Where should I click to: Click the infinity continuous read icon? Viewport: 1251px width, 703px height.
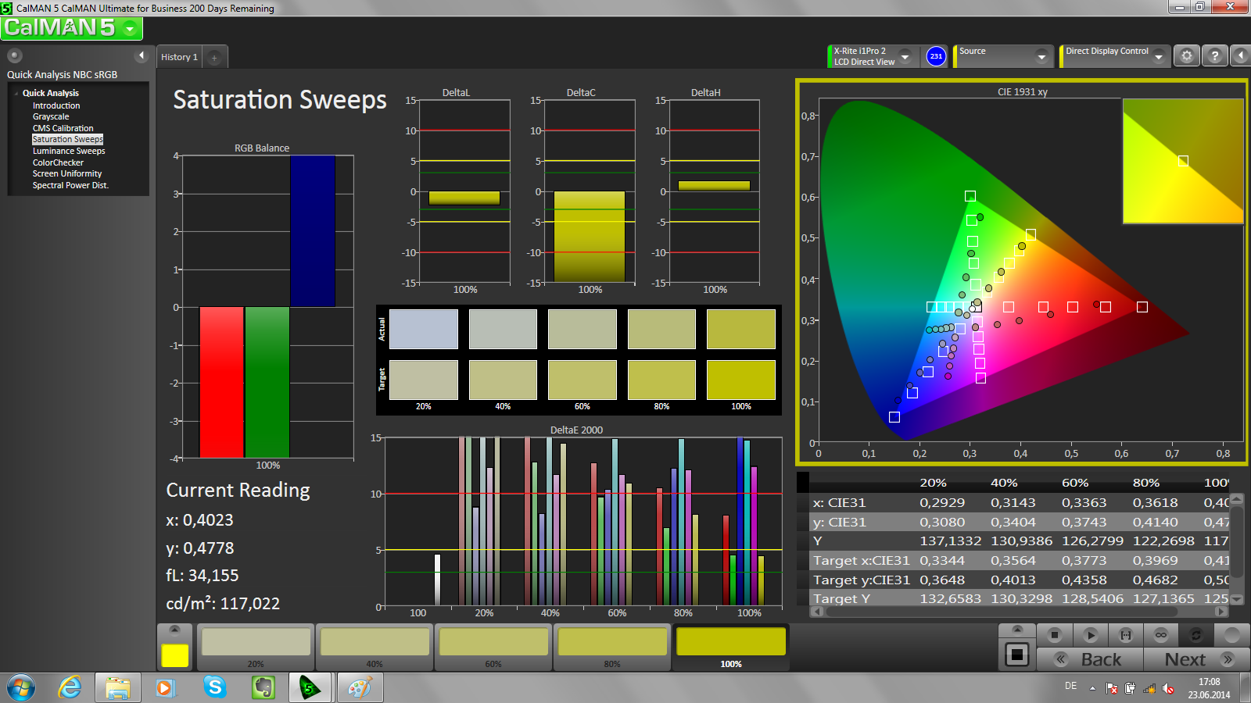click(x=1161, y=634)
